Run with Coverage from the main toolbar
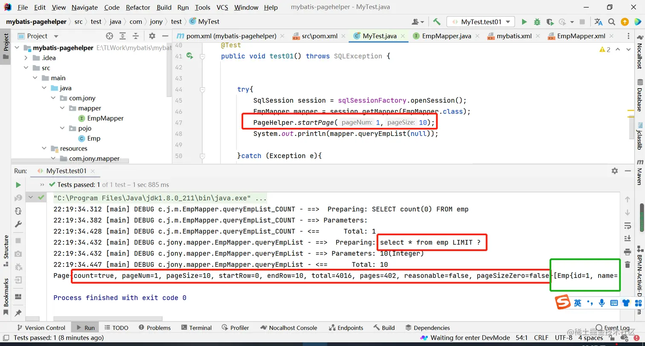This screenshot has height=346, width=645. click(x=550, y=22)
